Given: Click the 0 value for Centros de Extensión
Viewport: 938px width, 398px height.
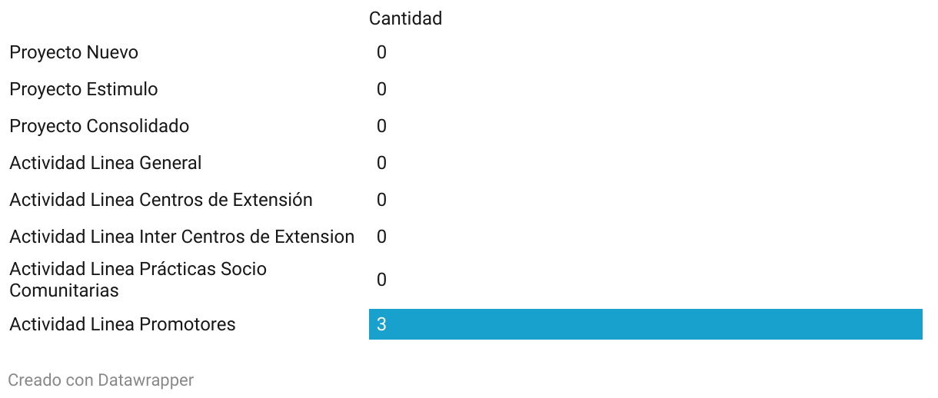Looking at the screenshot, I should click(x=381, y=201).
